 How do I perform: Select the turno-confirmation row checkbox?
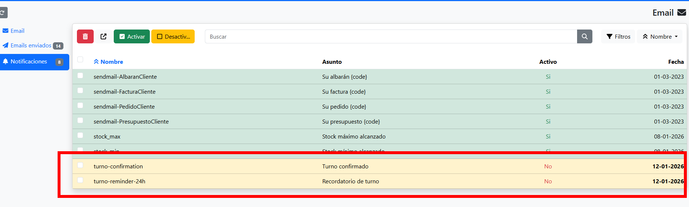pos(80,165)
